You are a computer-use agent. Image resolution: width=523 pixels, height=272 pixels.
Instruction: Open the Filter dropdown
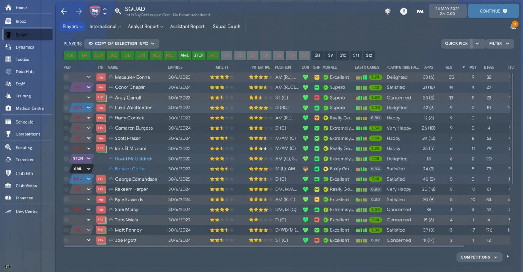[499, 44]
